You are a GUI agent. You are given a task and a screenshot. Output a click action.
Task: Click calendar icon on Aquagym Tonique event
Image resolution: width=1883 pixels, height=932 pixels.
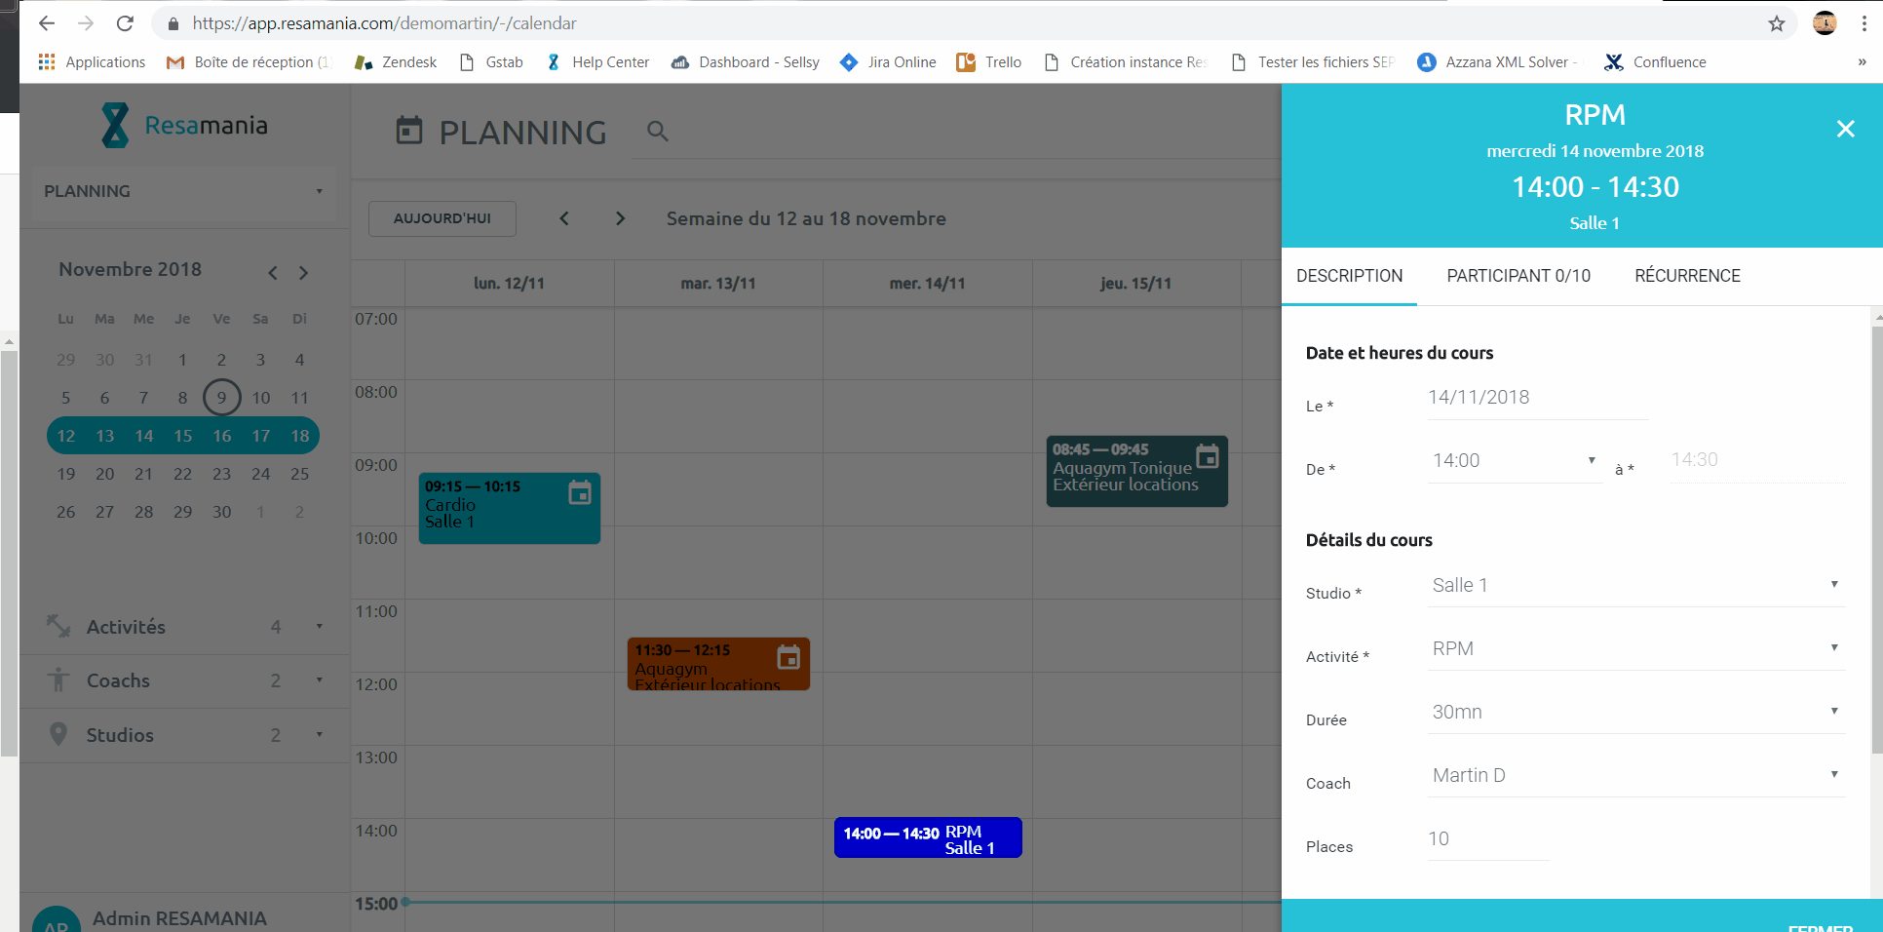pos(1207,456)
